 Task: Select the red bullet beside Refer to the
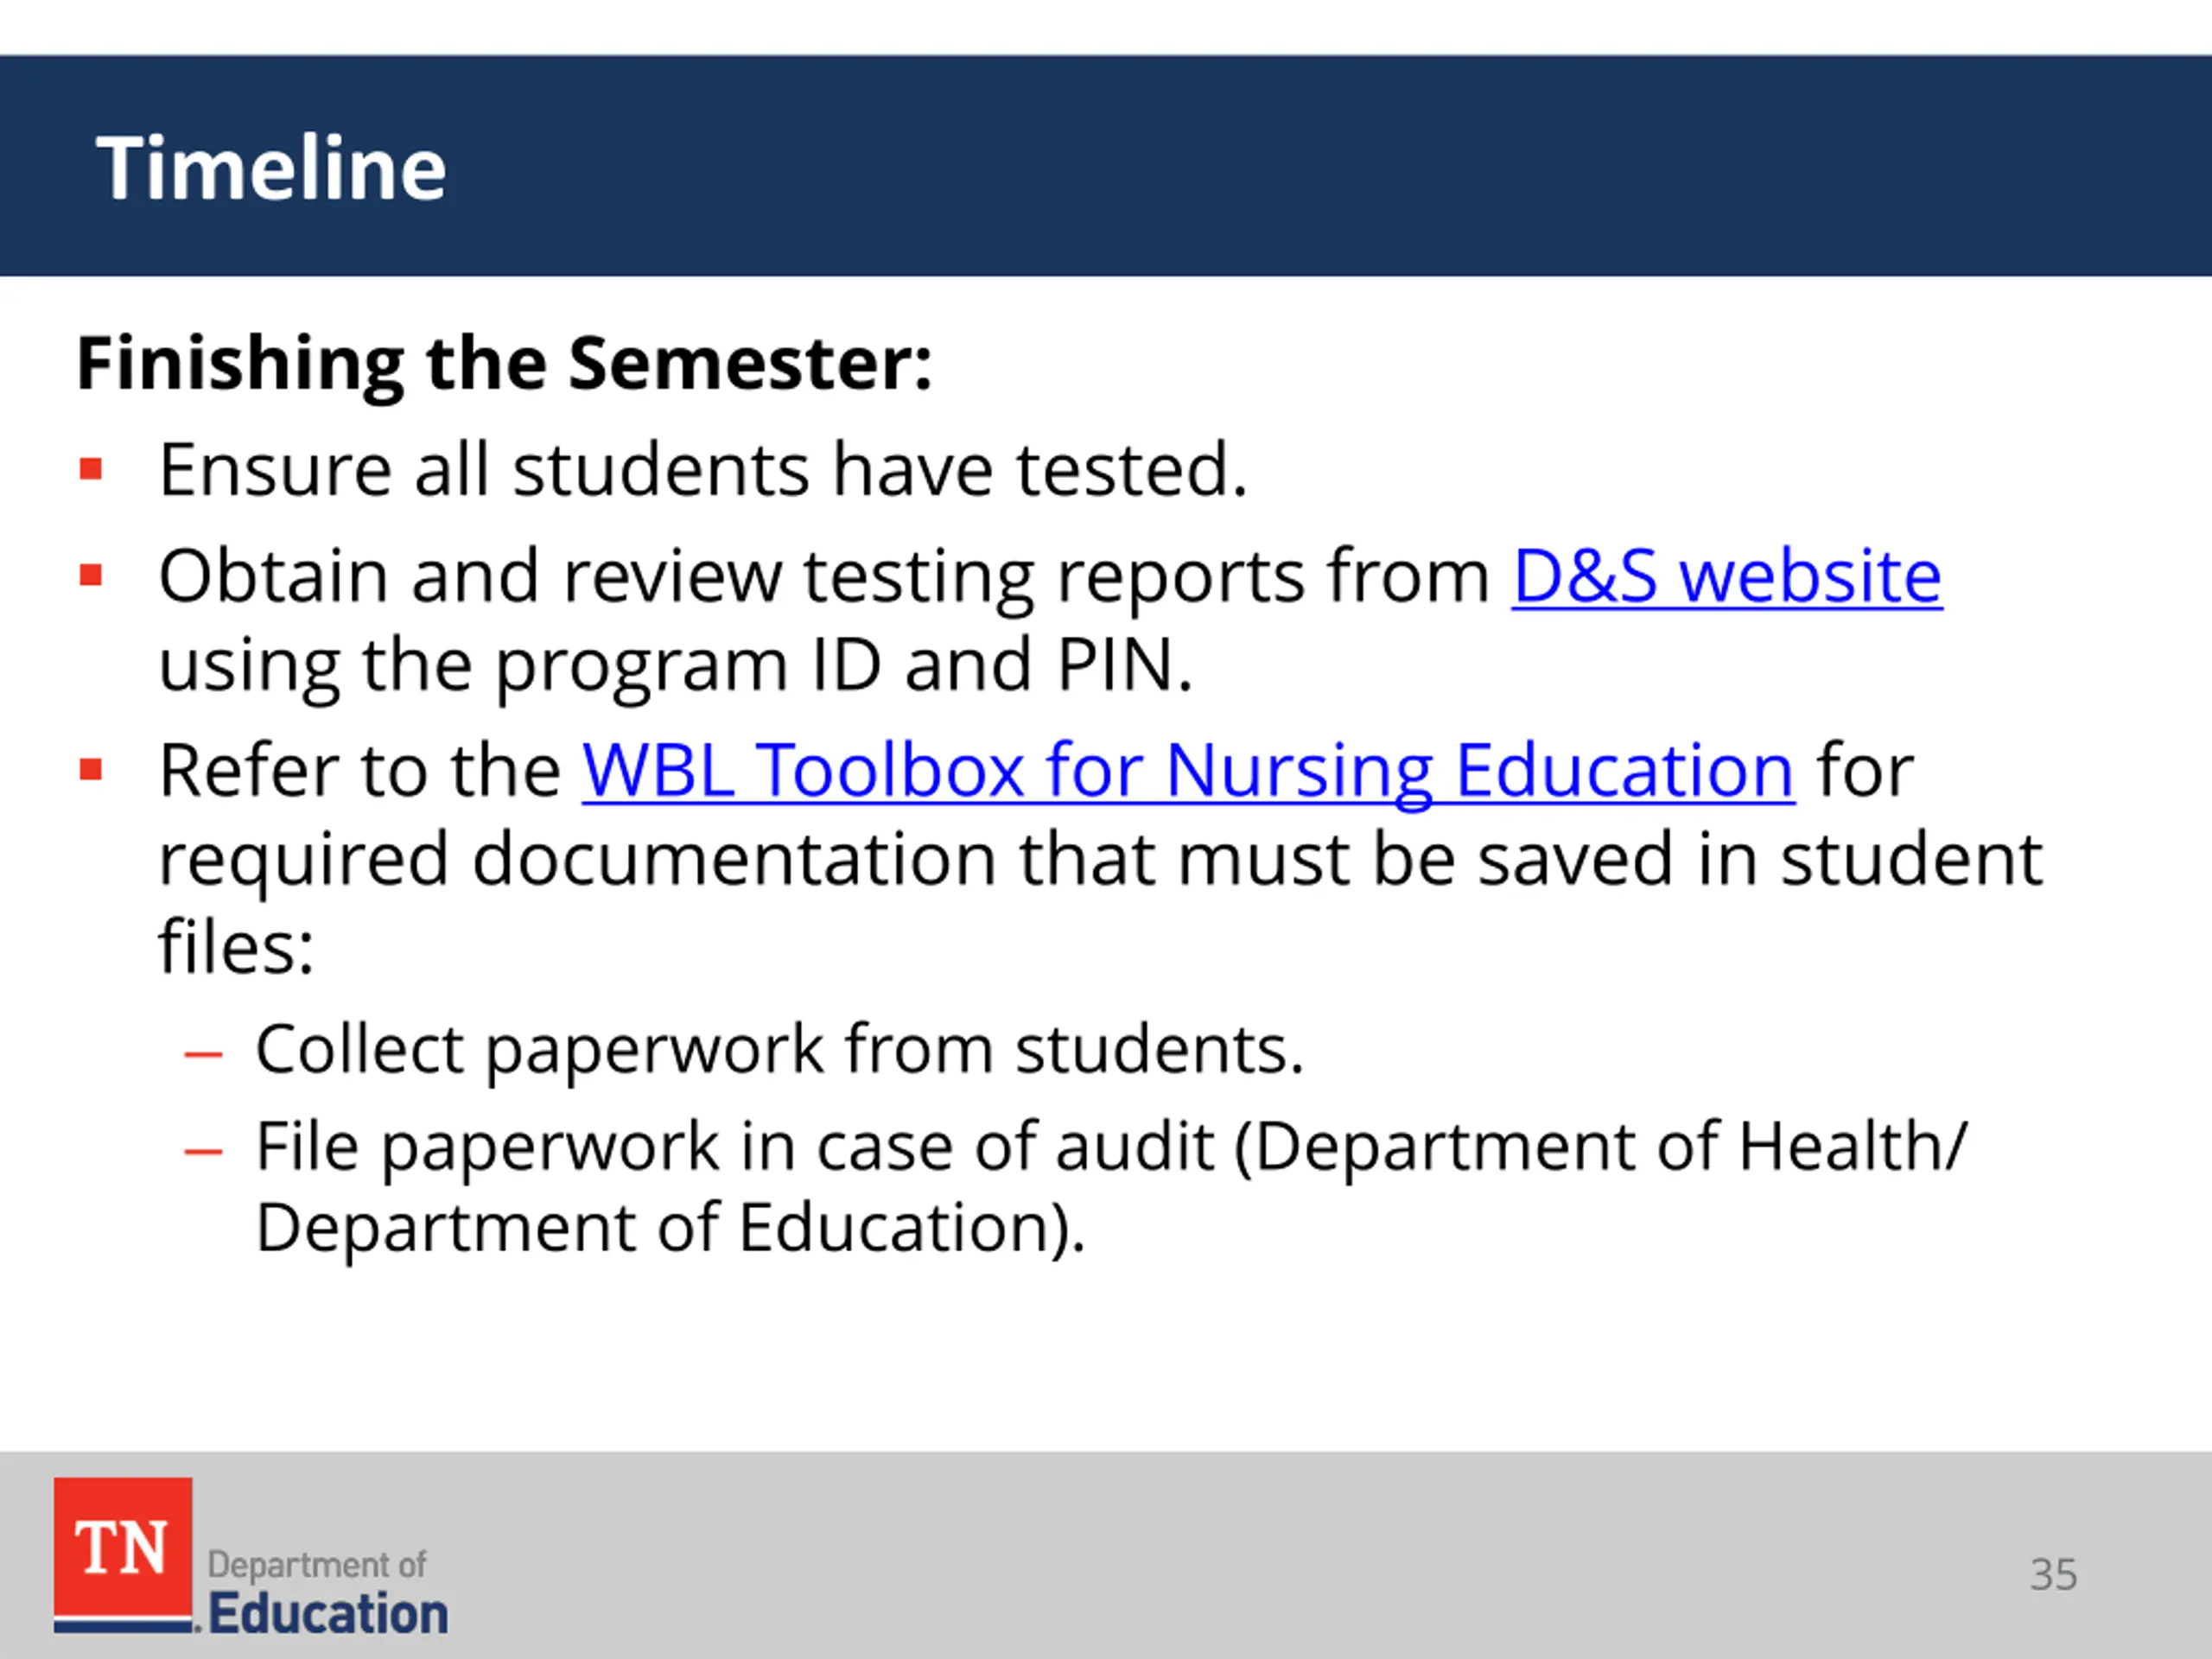click(91, 769)
